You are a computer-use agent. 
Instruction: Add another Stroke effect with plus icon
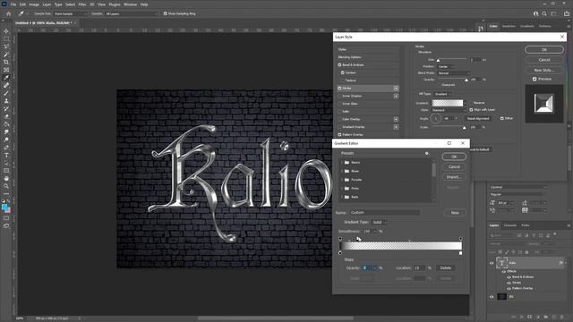(396, 89)
